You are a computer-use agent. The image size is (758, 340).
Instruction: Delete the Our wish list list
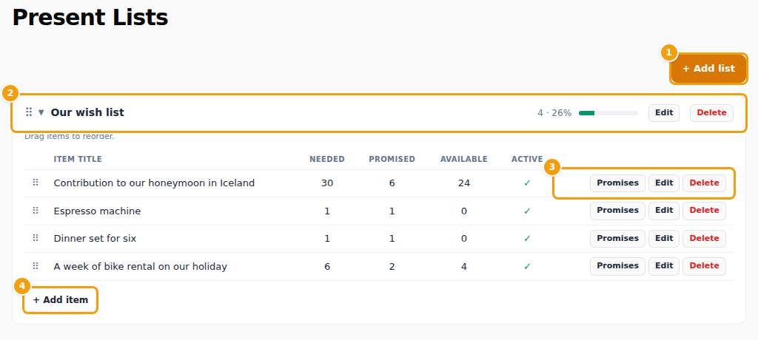[x=711, y=113]
